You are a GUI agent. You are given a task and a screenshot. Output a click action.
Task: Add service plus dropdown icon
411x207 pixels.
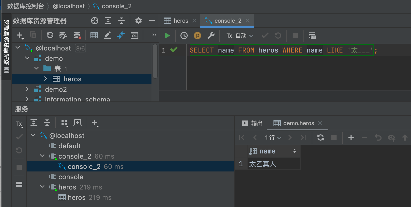click(95, 123)
